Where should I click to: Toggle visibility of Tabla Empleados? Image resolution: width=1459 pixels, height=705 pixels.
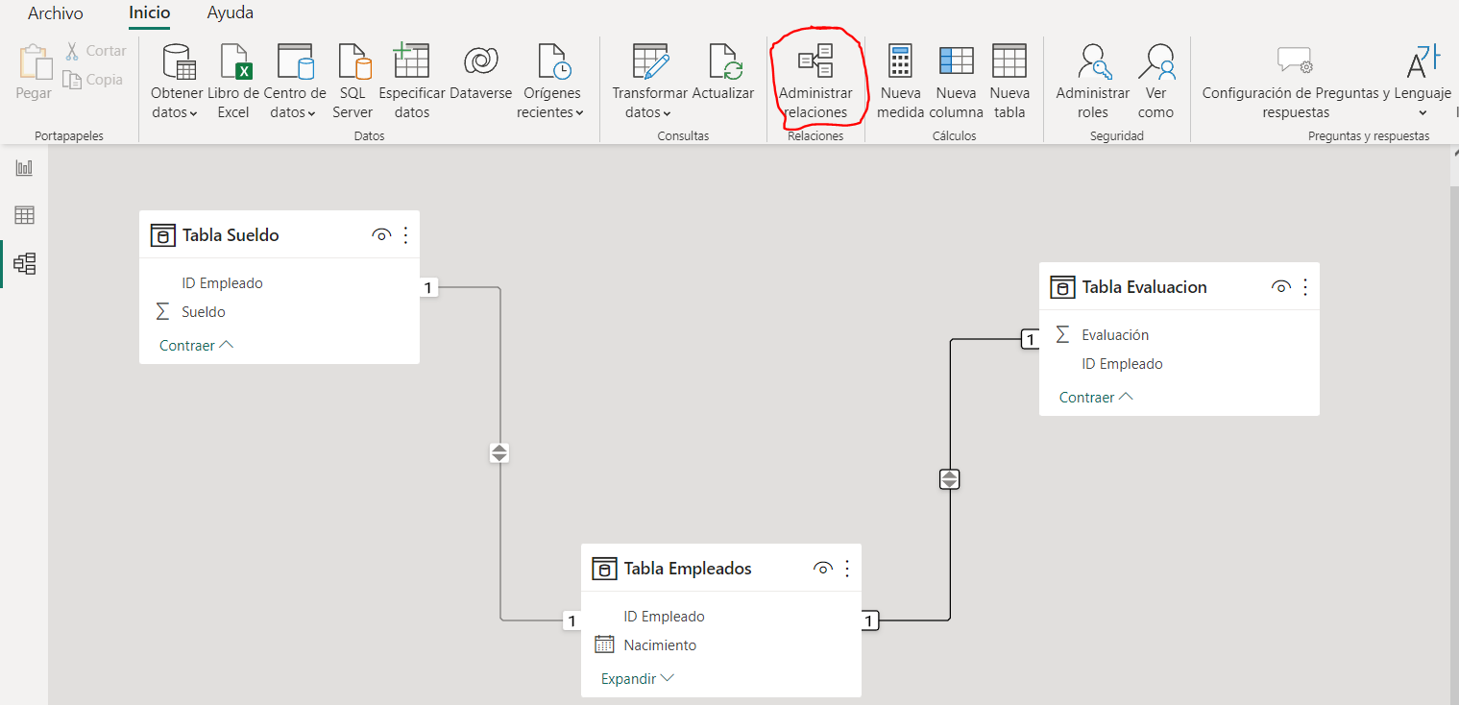pos(823,569)
